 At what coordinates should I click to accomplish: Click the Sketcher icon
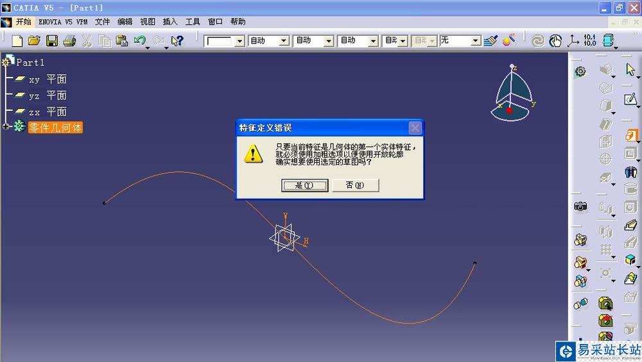coord(630,99)
